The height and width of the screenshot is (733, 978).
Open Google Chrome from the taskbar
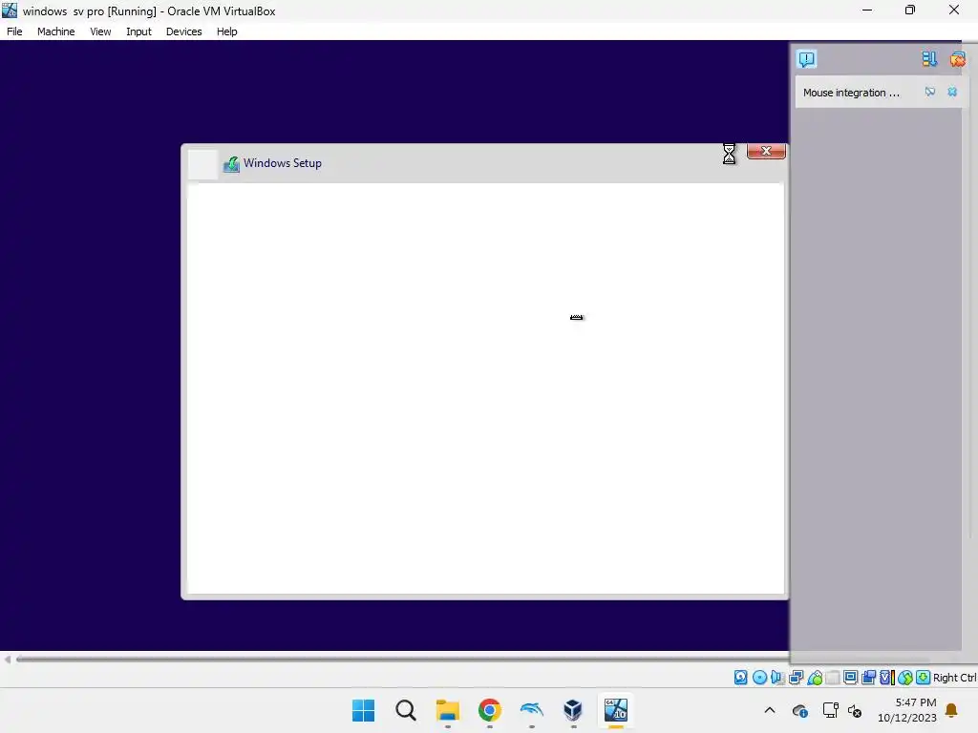[490, 710]
